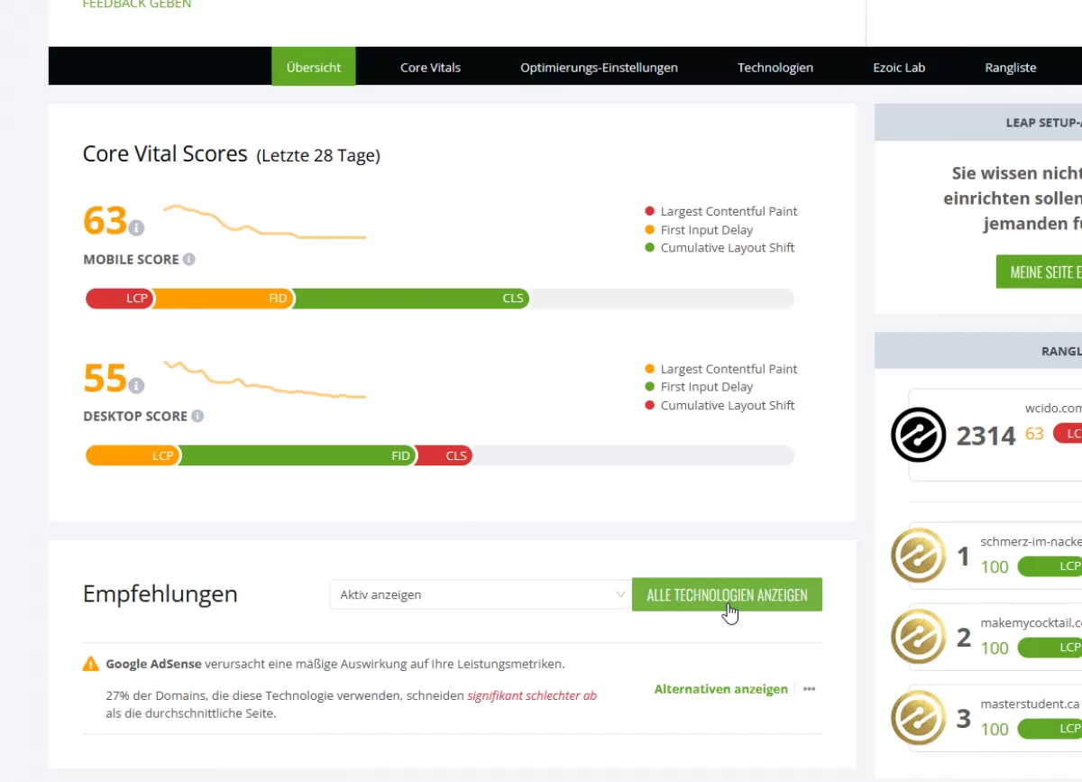Screen dimensions: 1082x782
Task: Click info icon beside DESKTOP SCORE label
Action: pyautogui.click(x=197, y=416)
